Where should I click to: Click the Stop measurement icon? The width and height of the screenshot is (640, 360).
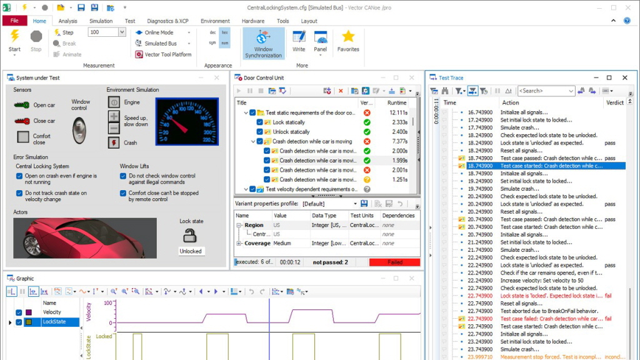(36, 36)
